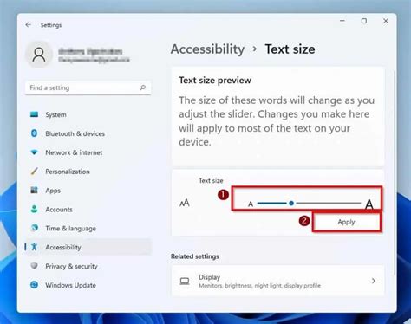Click the Network wifi icon
Viewport: 411px width, 324px height.
click(34, 152)
